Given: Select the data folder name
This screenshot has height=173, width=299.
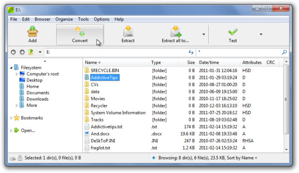Looking at the screenshot, I should coord(95,91).
